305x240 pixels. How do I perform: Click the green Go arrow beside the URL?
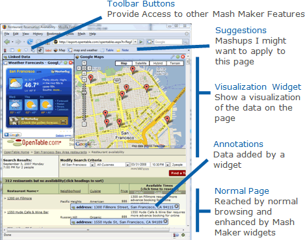click(141, 42)
